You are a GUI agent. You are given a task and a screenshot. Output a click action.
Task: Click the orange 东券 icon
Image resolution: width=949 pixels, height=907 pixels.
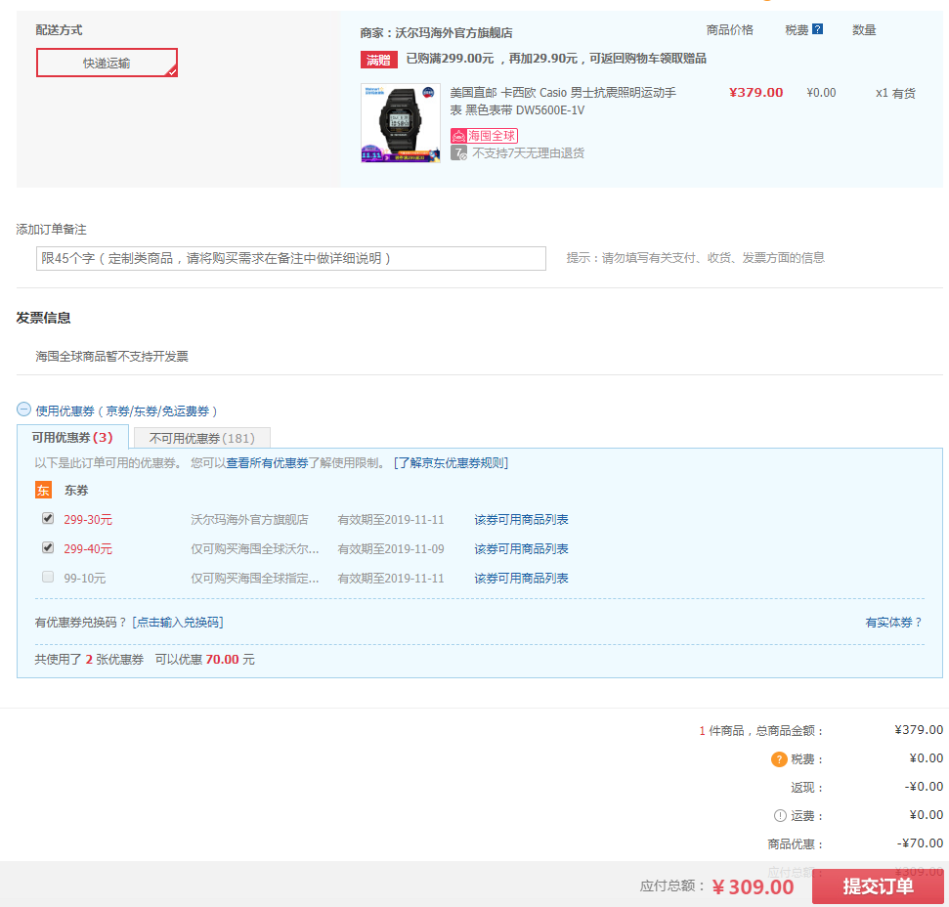(43, 490)
